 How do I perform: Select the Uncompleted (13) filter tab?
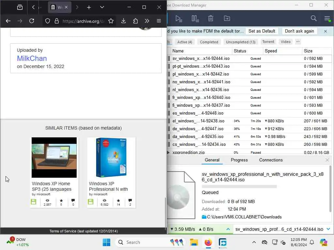pos(240,42)
